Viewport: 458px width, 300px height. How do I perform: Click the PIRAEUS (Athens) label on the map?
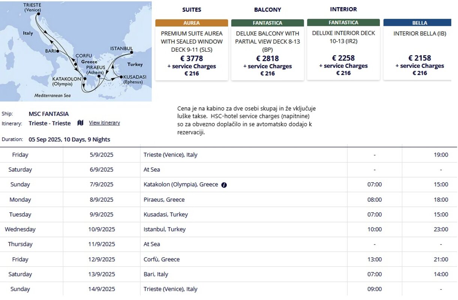[x=95, y=69]
